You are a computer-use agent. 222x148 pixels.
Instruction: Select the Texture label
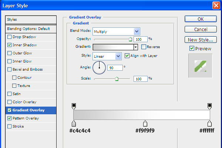pyautogui.click(x=24, y=86)
